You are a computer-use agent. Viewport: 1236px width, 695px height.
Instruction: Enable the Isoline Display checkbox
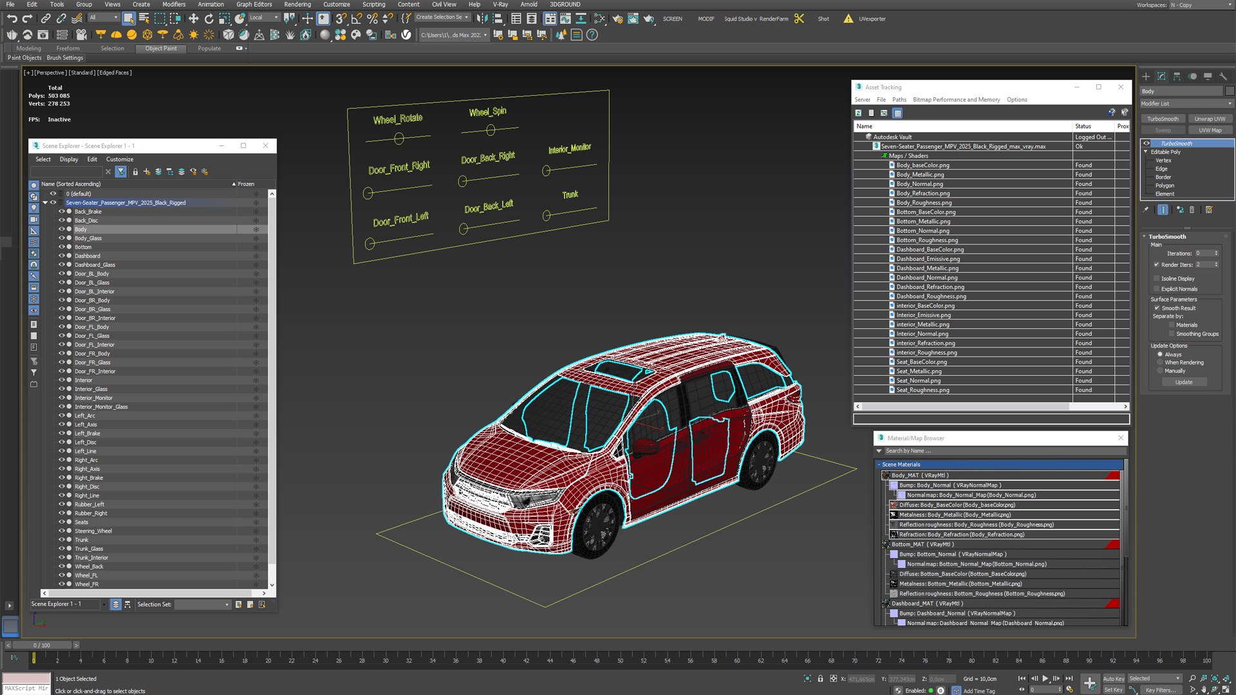pyautogui.click(x=1156, y=279)
